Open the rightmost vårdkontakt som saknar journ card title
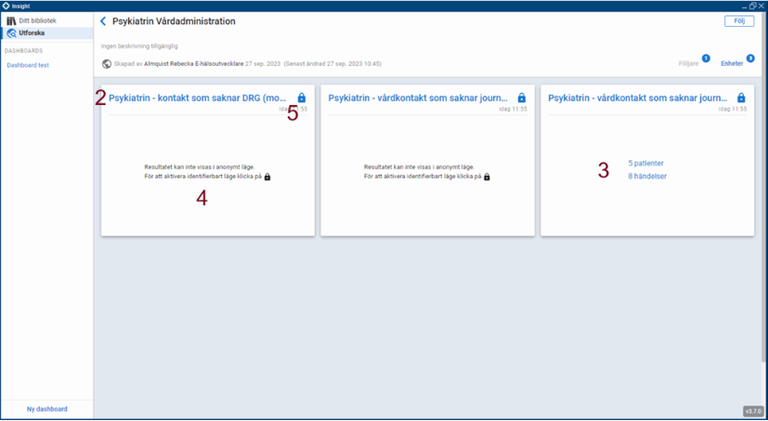 638,98
